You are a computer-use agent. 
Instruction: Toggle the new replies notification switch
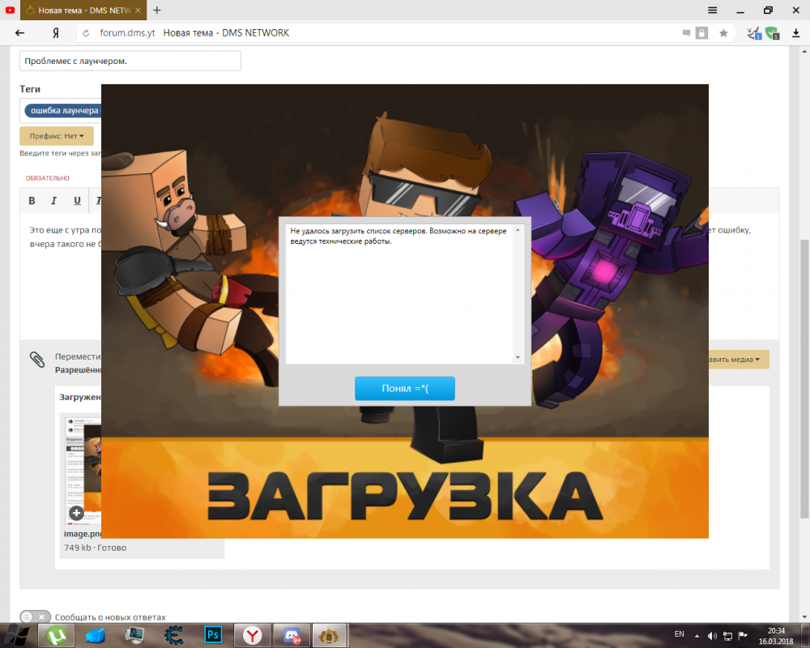click(35, 616)
